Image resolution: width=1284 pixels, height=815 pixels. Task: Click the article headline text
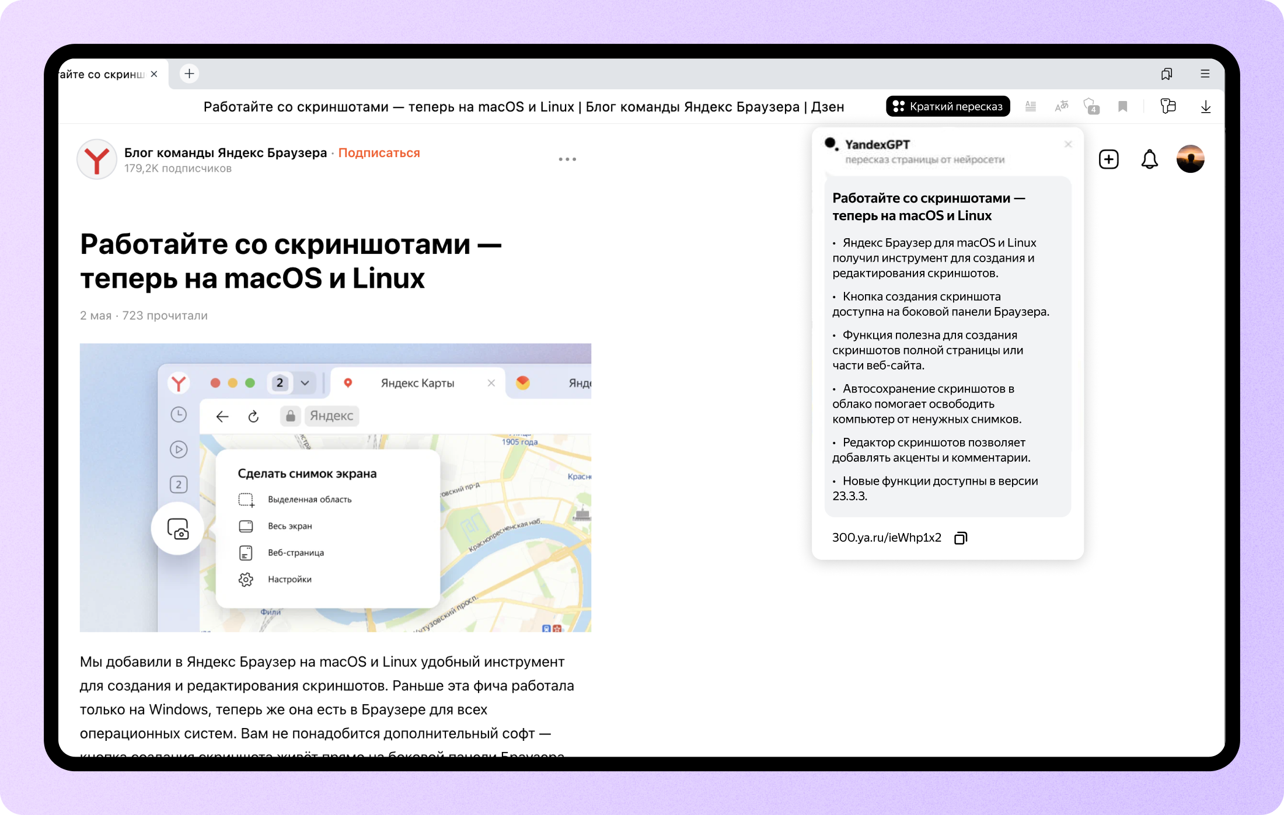point(291,261)
